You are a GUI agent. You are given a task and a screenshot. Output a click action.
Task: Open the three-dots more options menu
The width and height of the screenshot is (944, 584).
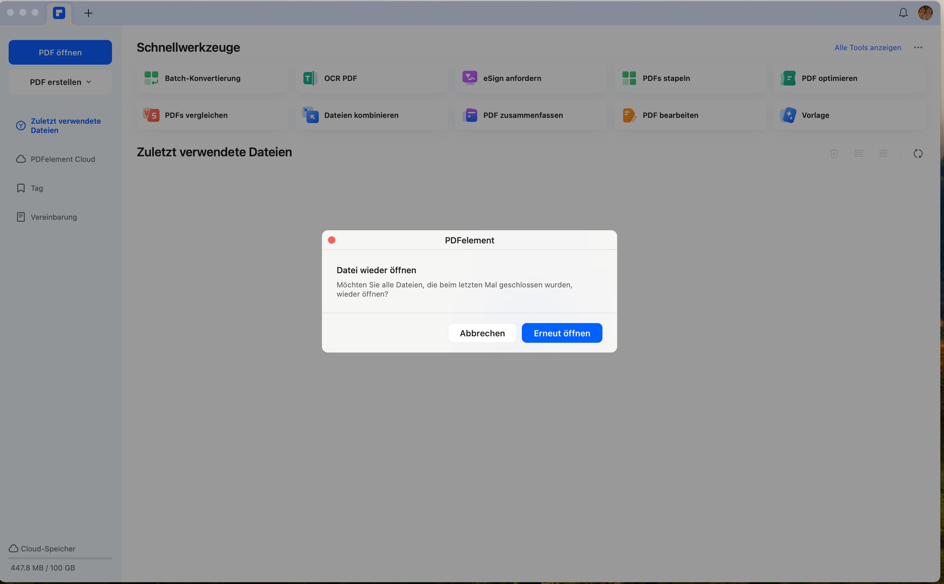918,47
